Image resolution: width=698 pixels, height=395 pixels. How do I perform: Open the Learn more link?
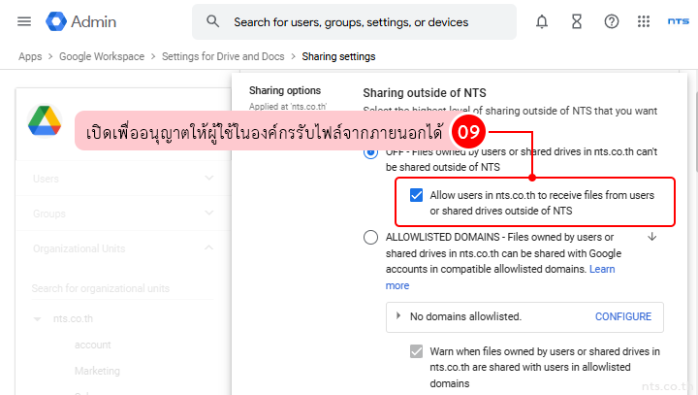point(601,269)
